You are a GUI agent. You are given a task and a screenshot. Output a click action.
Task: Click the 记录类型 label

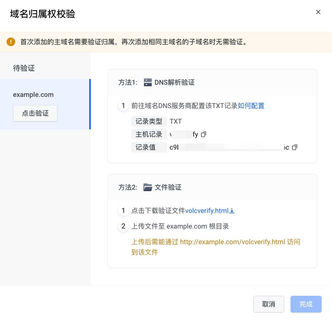[149, 121]
